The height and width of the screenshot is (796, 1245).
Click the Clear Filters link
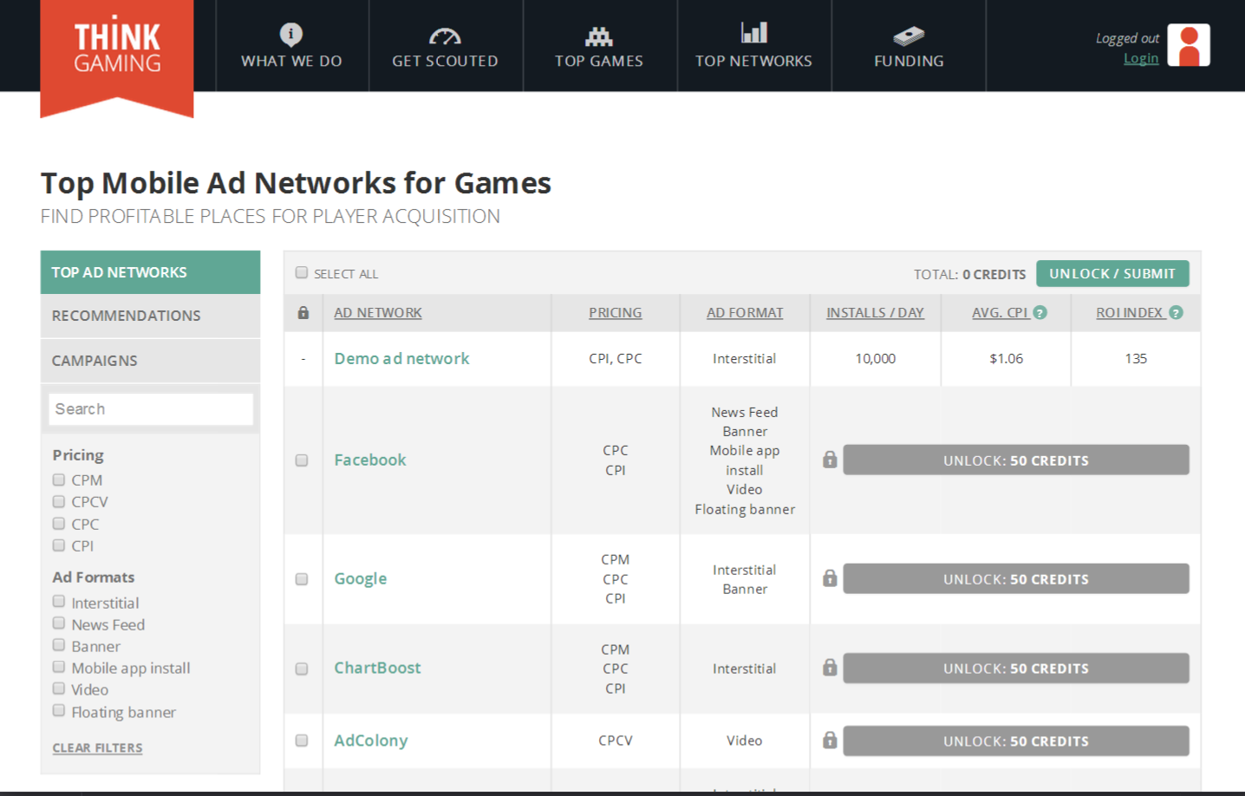(97, 747)
